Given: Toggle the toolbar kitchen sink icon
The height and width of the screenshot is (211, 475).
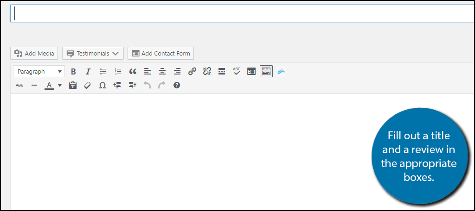Looking at the screenshot, I should [266, 71].
